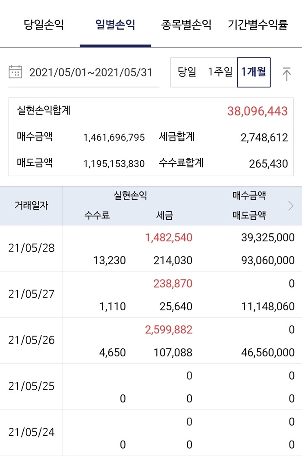Tap the 21/05/24 trade date row
Viewport: 302px width, 456px height.
pos(151,432)
